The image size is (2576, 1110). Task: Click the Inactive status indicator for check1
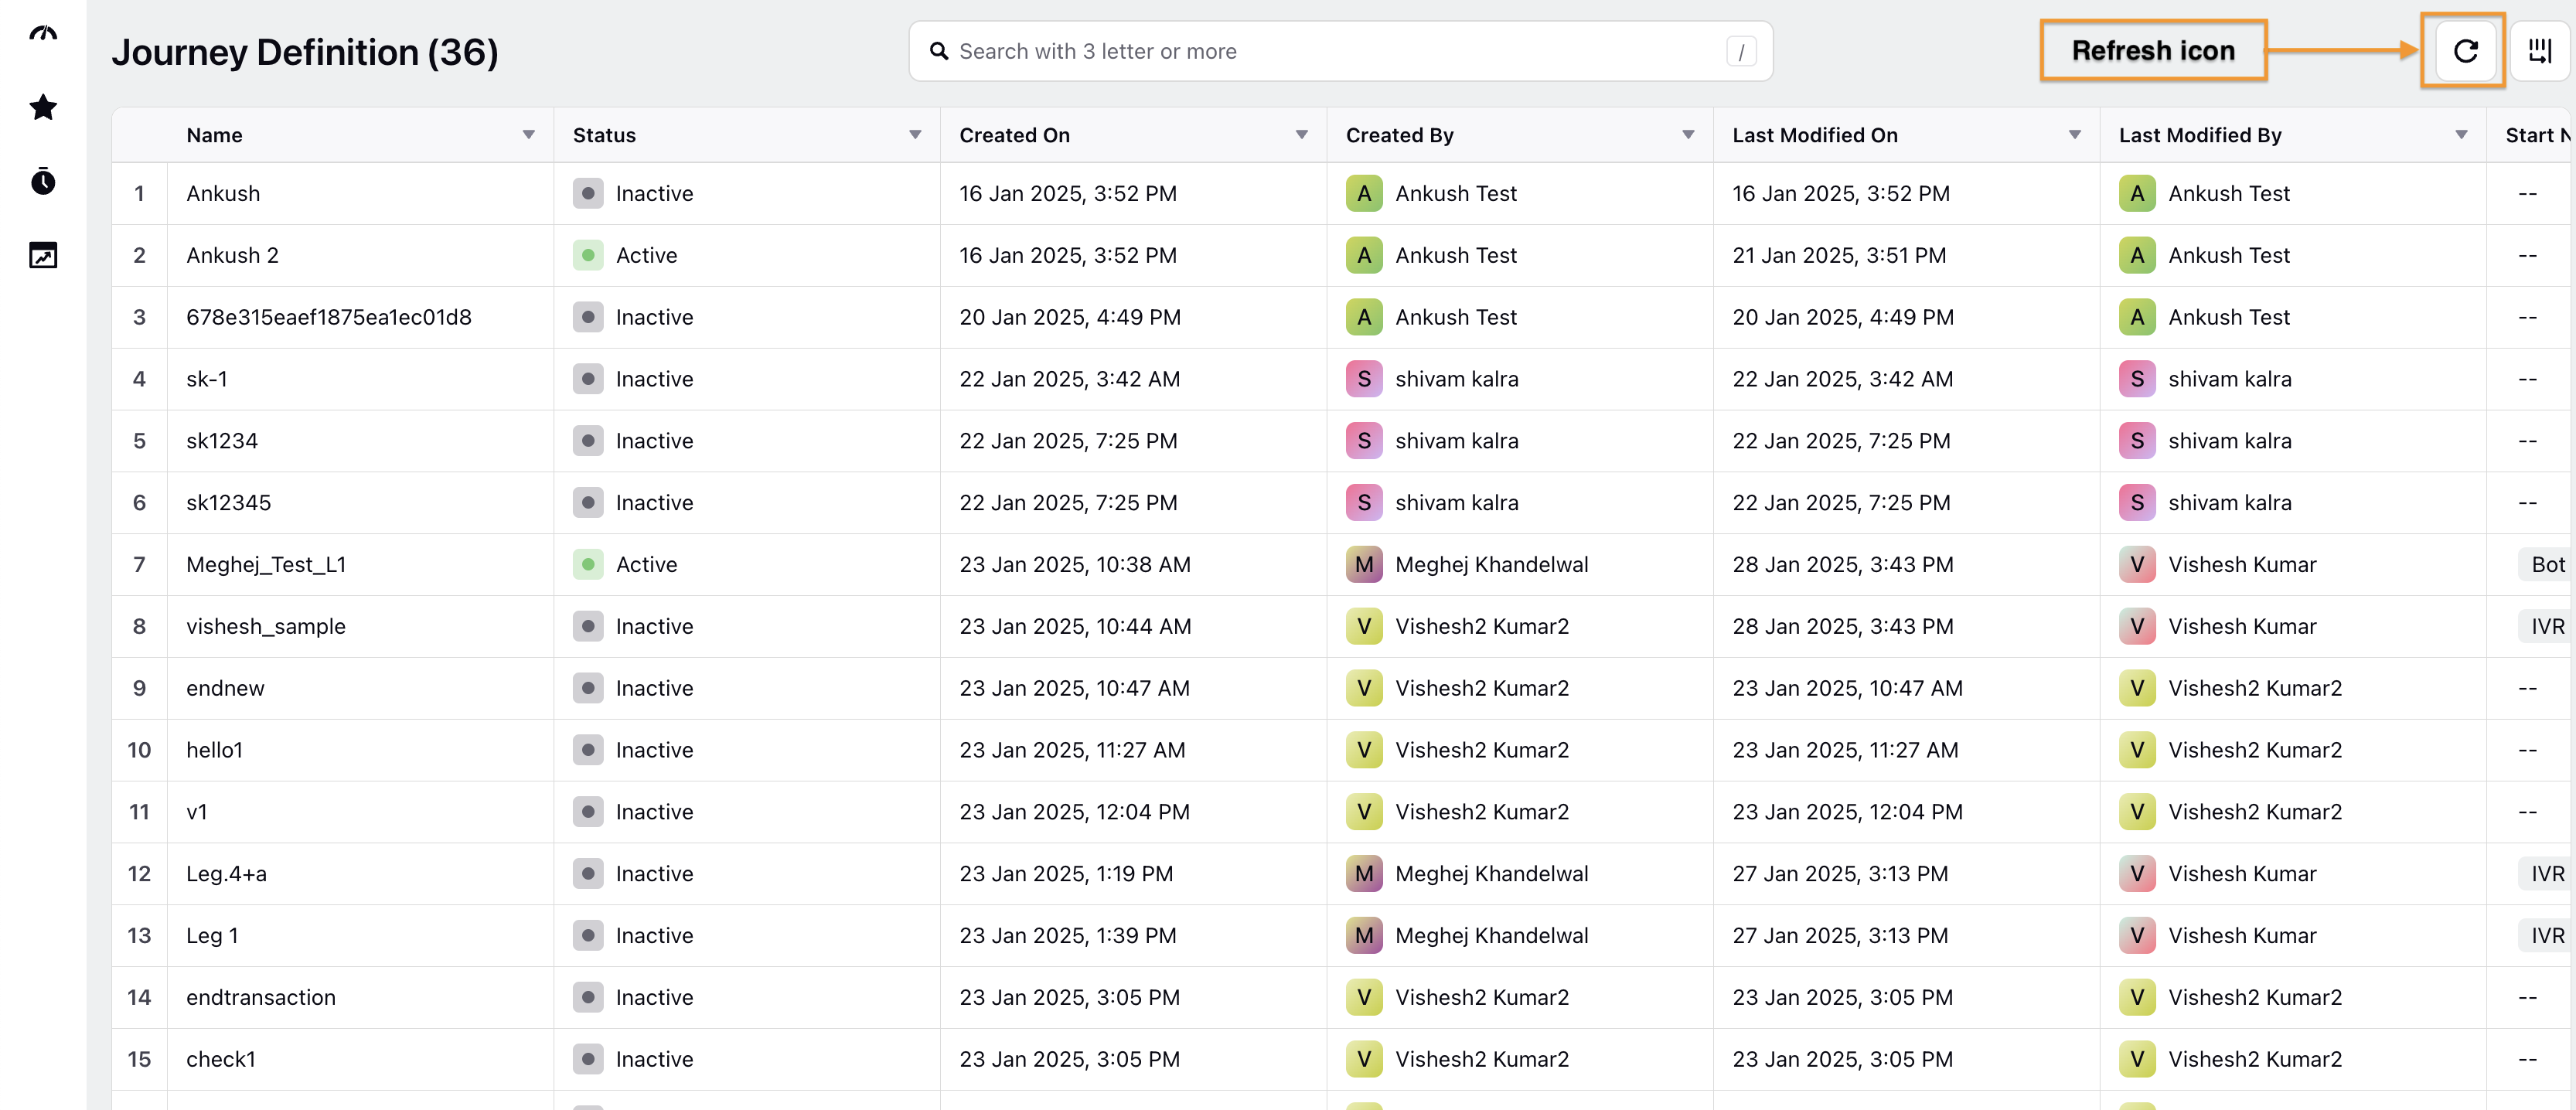pos(588,1059)
